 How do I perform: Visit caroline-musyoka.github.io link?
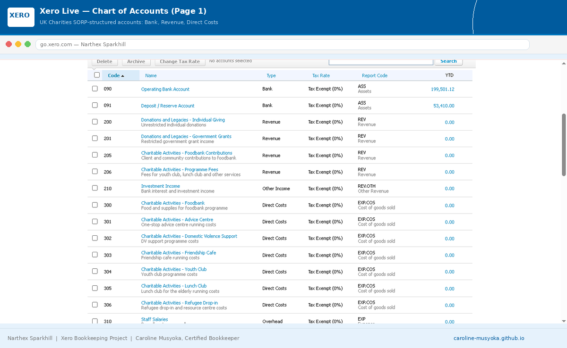tap(489, 338)
